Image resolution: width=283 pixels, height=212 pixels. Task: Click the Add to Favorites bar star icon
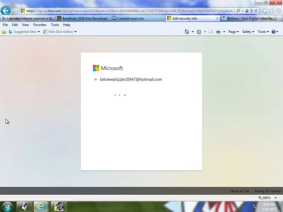point(4,32)
